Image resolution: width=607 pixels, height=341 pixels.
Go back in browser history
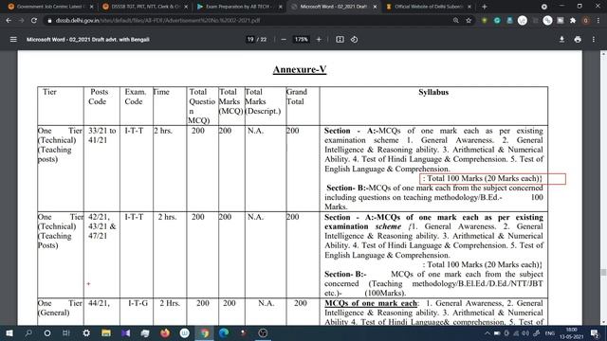click(x=9, y=20)
